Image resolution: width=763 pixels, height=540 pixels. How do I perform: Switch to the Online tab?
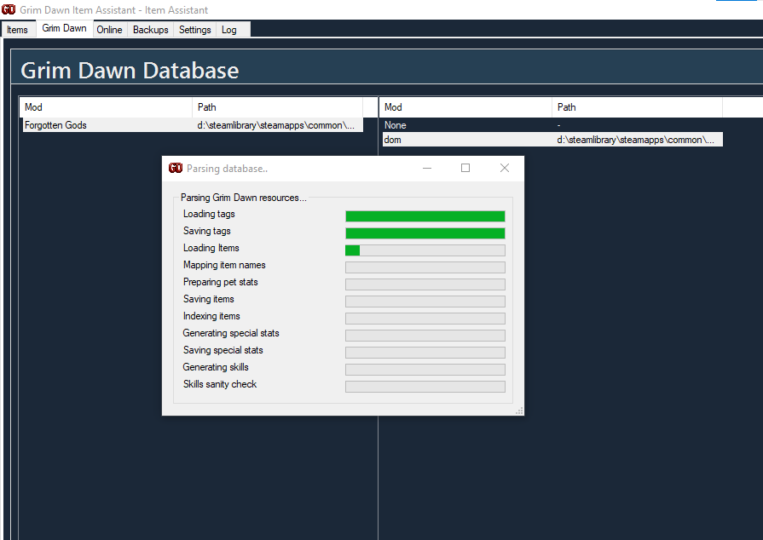click(109, 30)
